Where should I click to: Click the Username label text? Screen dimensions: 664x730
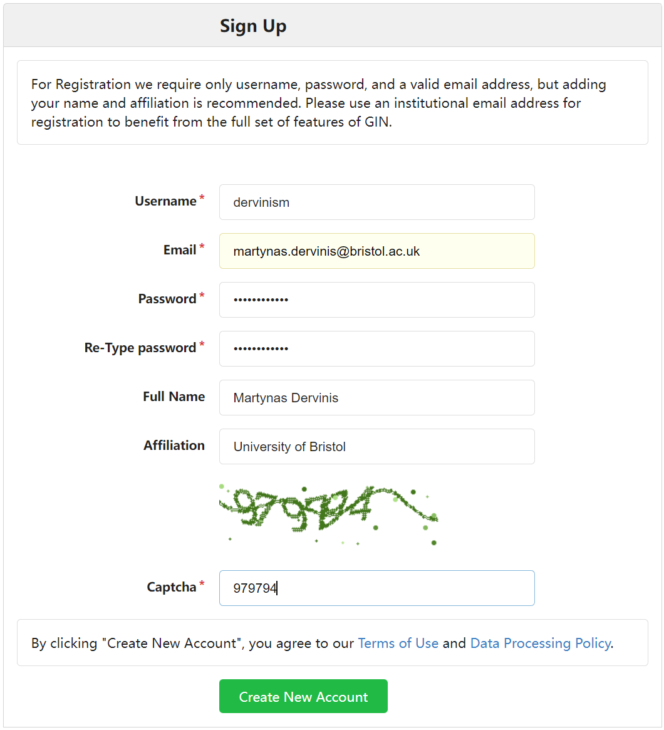(x=165, y=201)
